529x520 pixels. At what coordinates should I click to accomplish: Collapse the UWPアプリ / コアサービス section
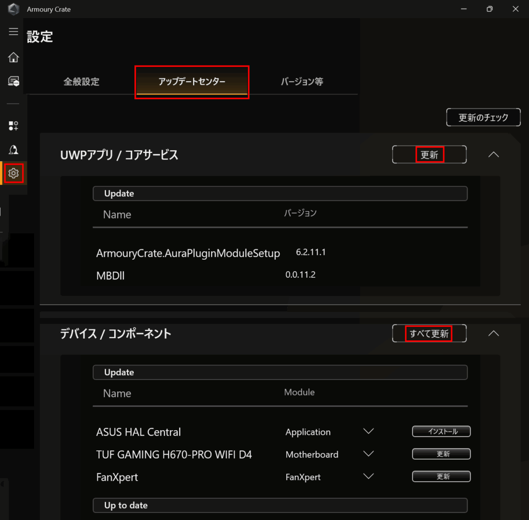493,154
